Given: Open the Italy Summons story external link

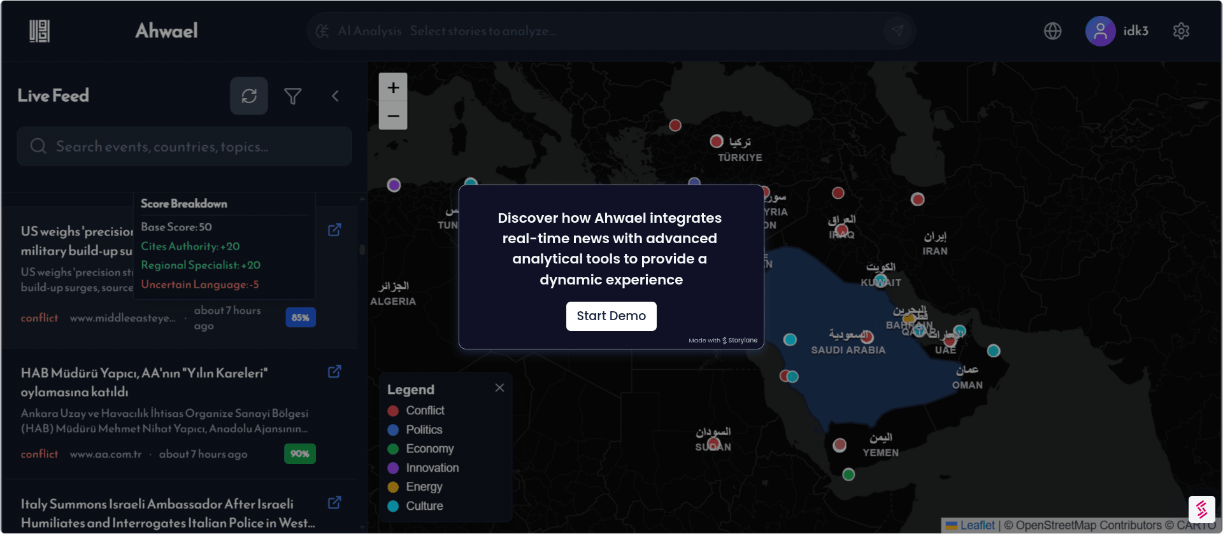Looking at the screenshot, I should coord(334,503).
